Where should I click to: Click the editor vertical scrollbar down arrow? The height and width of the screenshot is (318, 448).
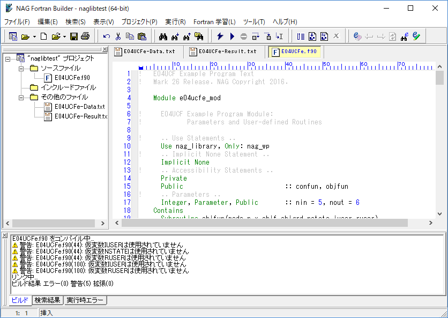click(440, 214)
